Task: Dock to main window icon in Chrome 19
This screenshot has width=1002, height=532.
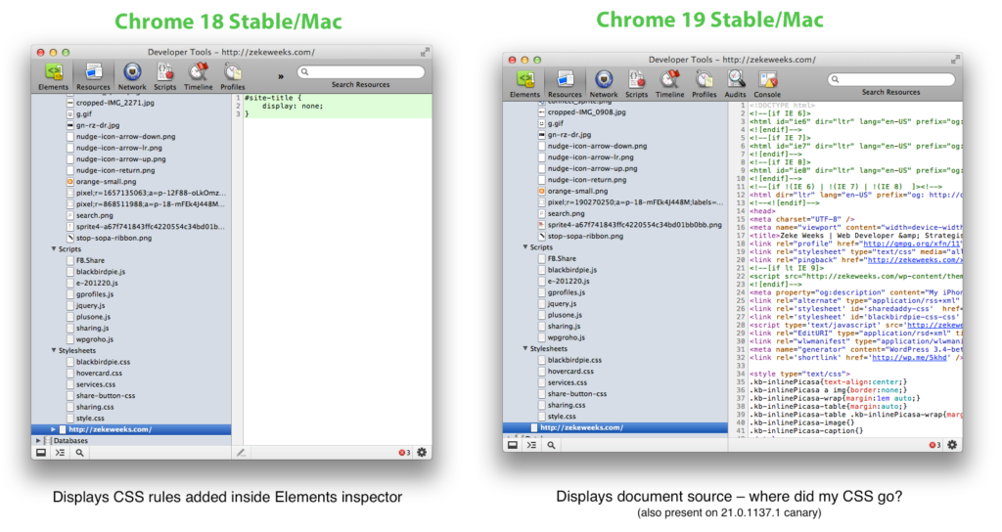Action: click(x=513, y=445)
